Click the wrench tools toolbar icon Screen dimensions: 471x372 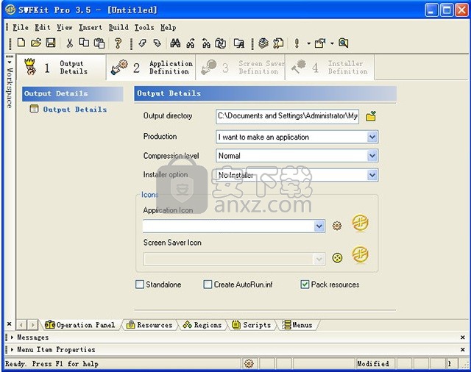click(x=278, y=43)
